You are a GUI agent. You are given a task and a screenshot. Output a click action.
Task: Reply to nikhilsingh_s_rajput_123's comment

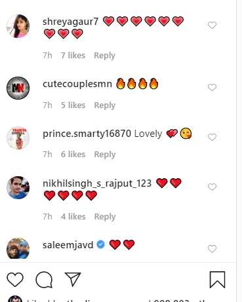click(x=105, y=217)
